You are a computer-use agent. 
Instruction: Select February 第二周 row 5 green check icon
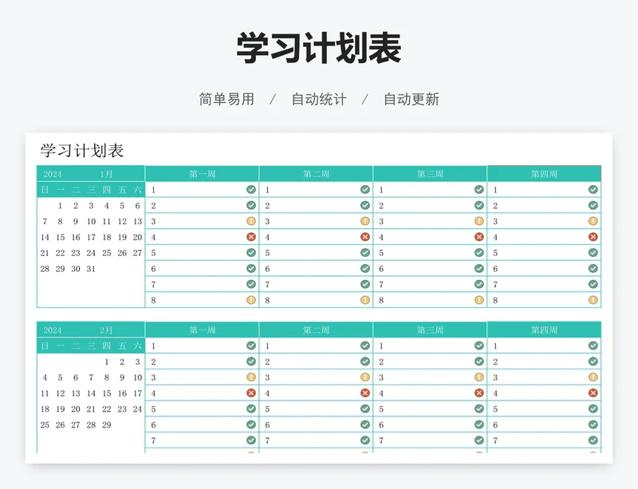[365, 408]
